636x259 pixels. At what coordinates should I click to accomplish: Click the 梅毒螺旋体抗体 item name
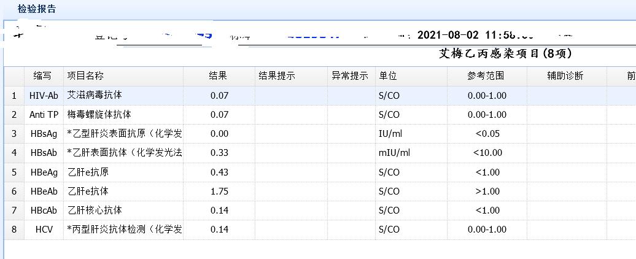click(99, 114)
